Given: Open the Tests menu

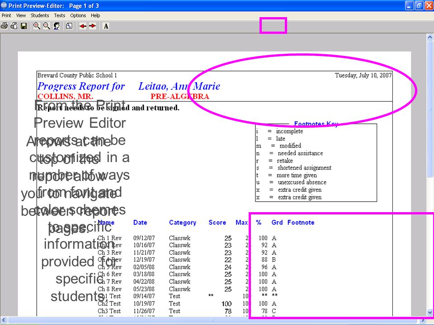Looking at the screenshot, I should [60, 15].
